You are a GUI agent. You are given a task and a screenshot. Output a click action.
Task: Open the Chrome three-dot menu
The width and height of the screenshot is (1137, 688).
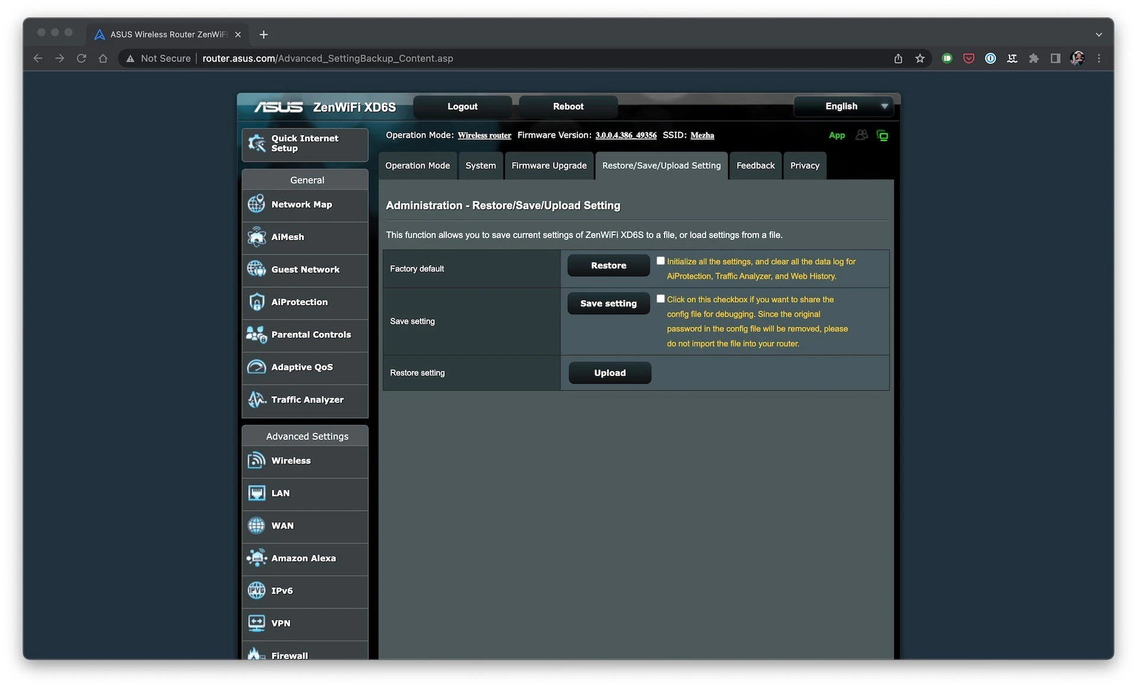pos(1099,59)
